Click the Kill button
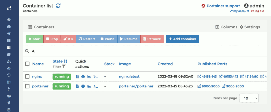271x112 pixels. click(x=68, y=39)
